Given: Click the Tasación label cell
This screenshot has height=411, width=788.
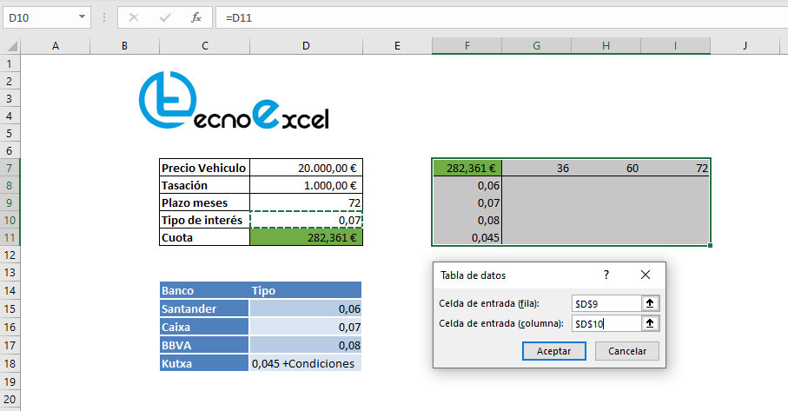Looking at the screenshot, I should [x=204, y=185].
